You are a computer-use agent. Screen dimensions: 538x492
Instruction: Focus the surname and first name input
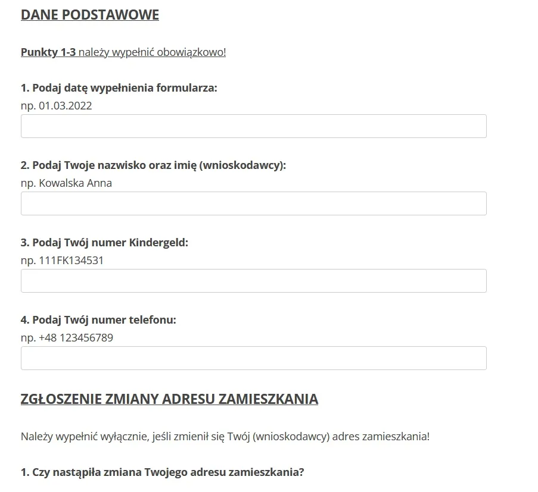pyautogui.click(x=253, y=203)
